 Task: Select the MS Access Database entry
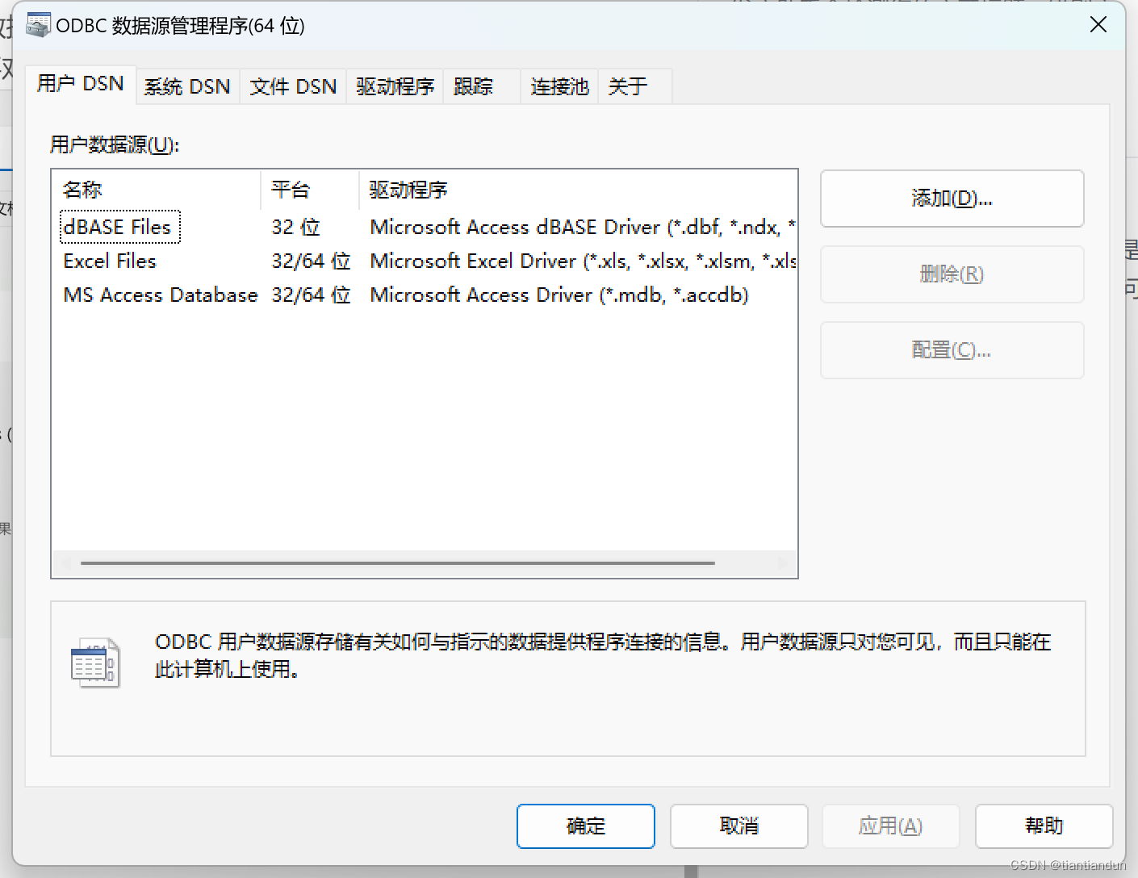pos(159,295)
